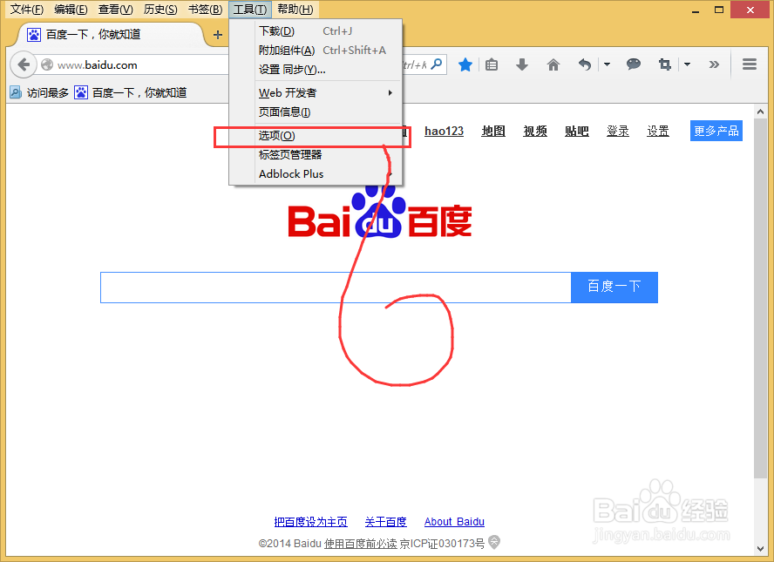Screen dimensions: 774x562
Task: Click 关于百度 link
Action: (x=385, y=522)
